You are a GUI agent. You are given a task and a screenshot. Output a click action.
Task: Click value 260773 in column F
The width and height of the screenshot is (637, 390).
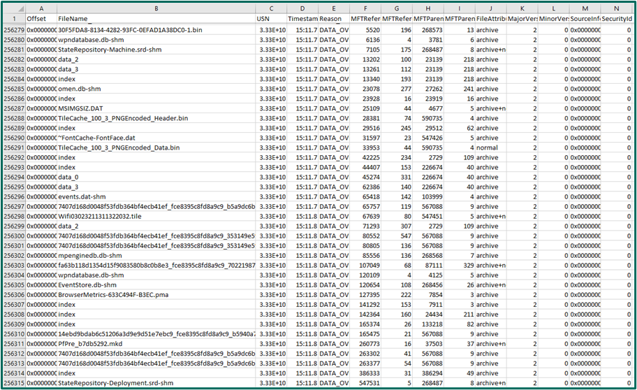click(365, 344)
